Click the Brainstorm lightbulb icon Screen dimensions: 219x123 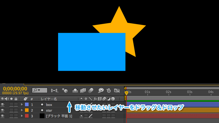(x=101, y=90)
